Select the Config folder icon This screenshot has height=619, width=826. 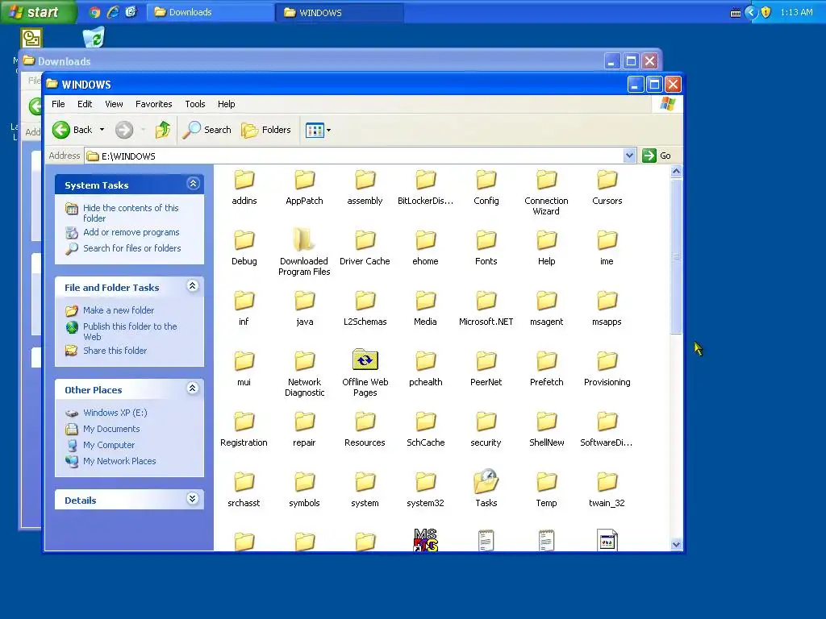tap(486, 180)
